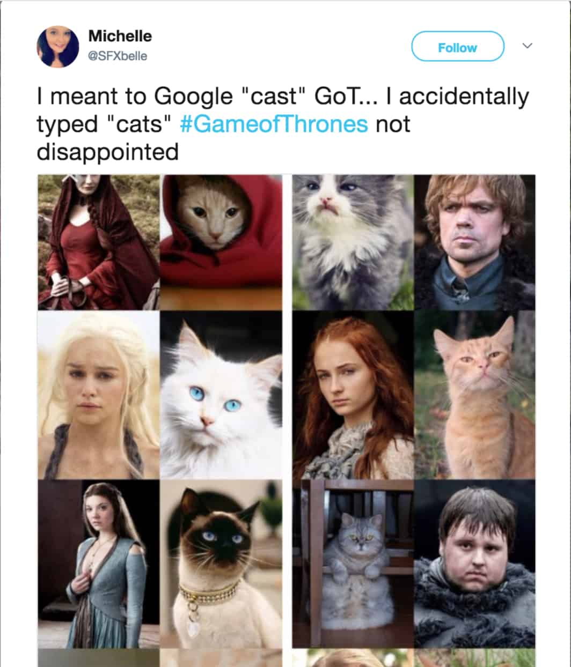Click the Follow button
Screen dimensions: 571x667
click(457, 47)
